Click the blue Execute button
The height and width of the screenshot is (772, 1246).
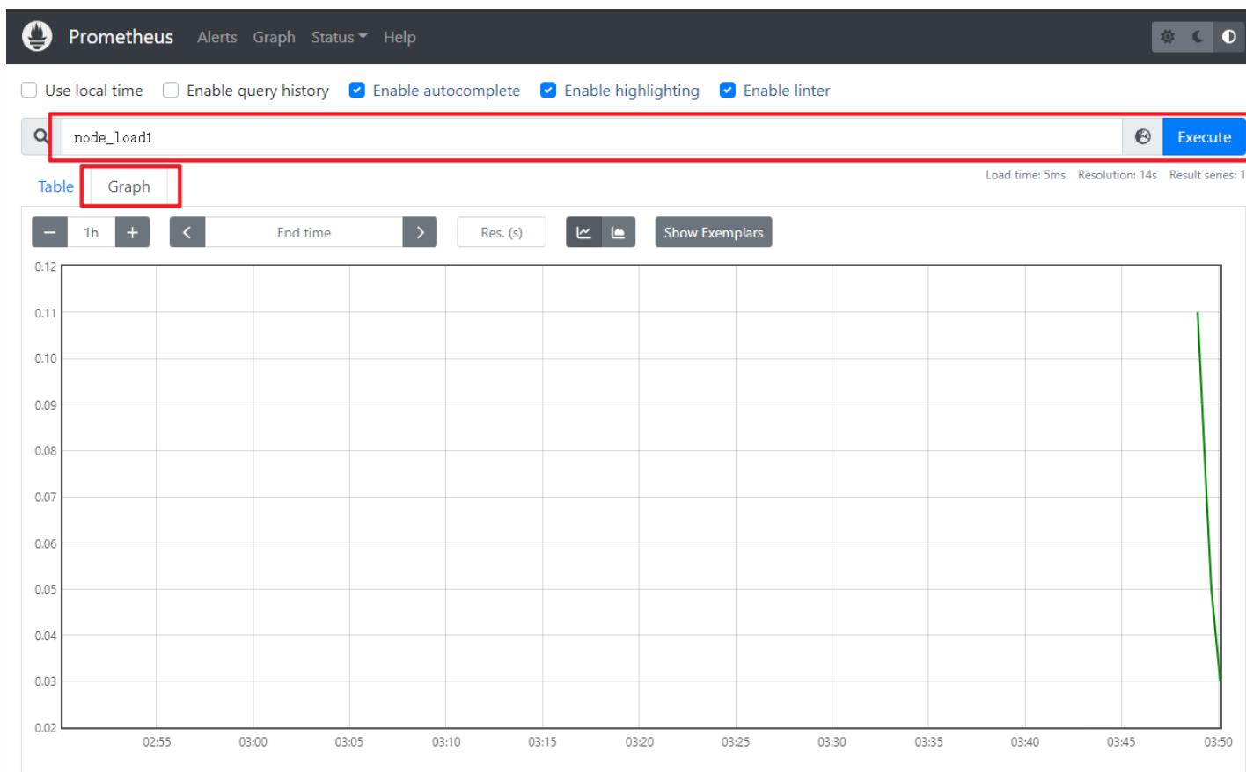click(1204, 137)
